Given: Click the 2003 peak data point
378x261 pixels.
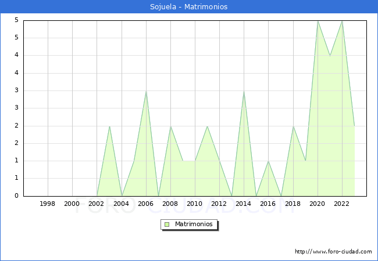Looking at the screenshot, I should (x=109, y=126).
